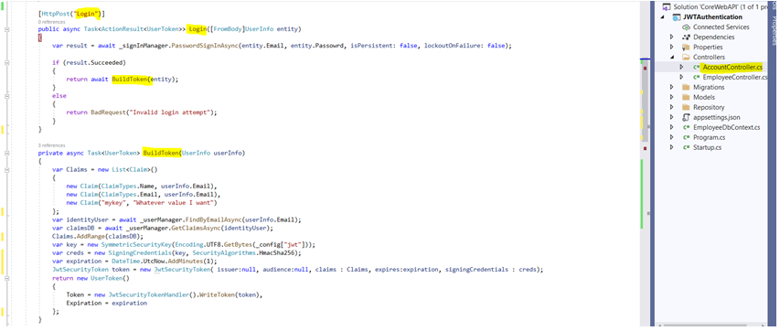This screenshot has width=780, height=331.
Task: Select appsettings.json in Solution Explorer
Action: click(x=716, y=117)
